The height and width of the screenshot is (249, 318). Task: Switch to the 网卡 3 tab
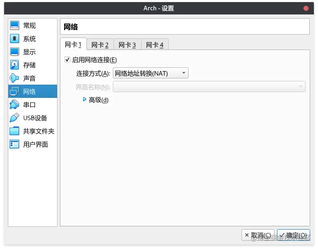pos(127,45)
